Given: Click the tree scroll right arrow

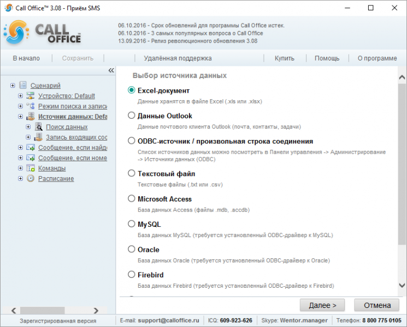Looking at the screenshot, I should click(96, 310).
